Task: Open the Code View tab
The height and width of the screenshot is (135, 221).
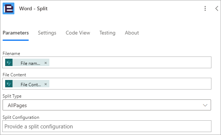Action: (78, 33)
